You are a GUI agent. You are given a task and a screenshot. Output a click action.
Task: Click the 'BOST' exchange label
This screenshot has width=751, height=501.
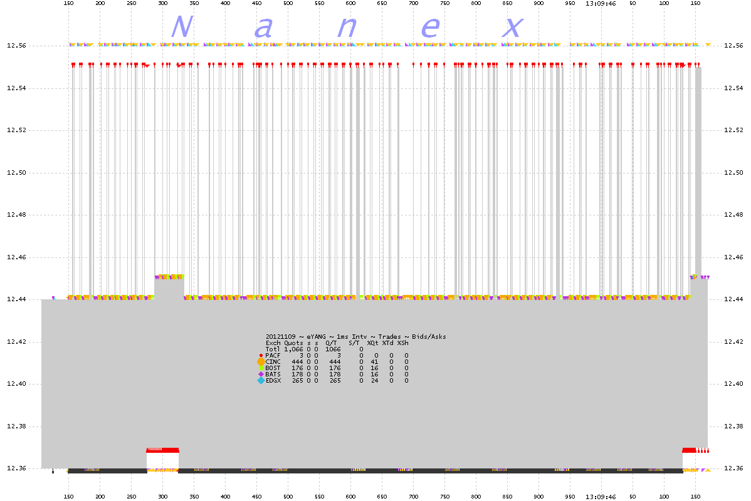273,368
